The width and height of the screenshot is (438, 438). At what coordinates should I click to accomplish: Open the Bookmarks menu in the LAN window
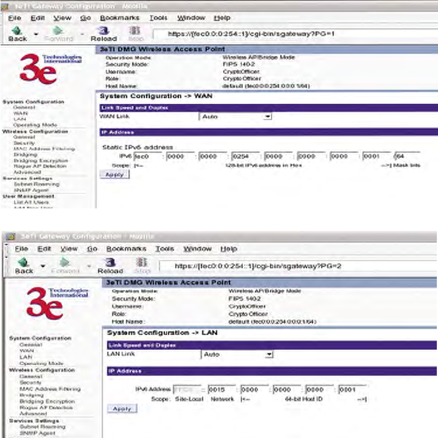click(126, 248)
